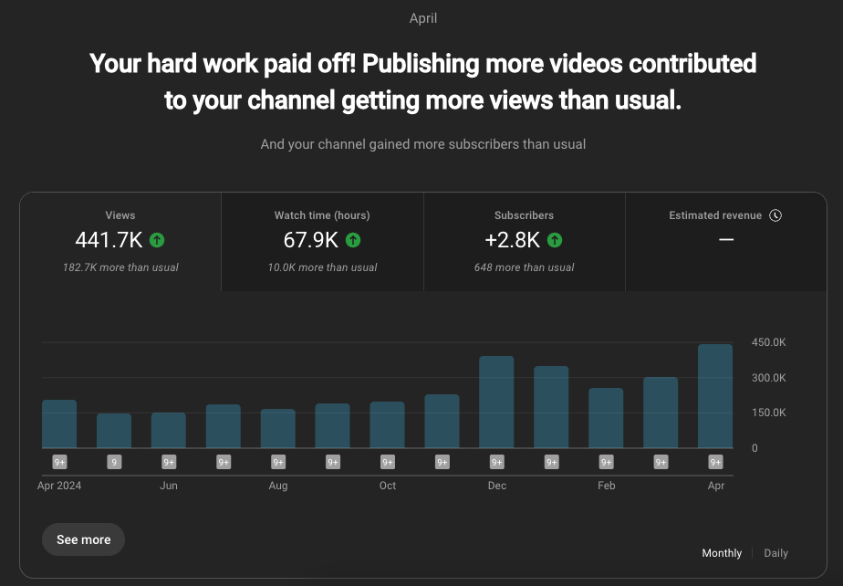Open the Subscribers metric tab

tap(524, 242)
